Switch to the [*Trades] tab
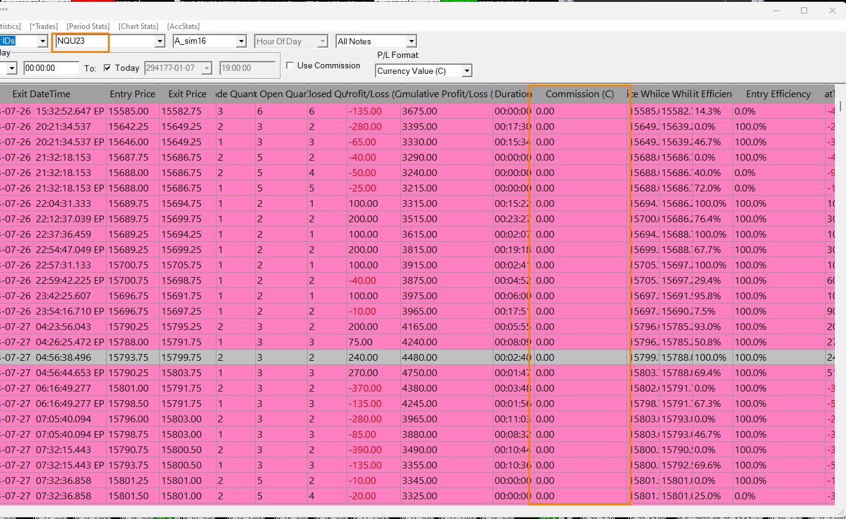This screenshot has width=846, height=519. coord(44,26)
